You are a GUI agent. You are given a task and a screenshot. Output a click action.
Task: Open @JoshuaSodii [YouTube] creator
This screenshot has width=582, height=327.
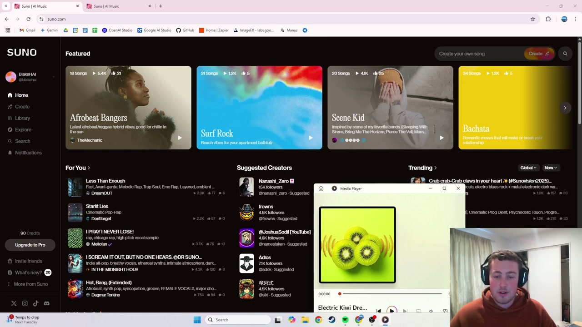click(x=285, y=232)
